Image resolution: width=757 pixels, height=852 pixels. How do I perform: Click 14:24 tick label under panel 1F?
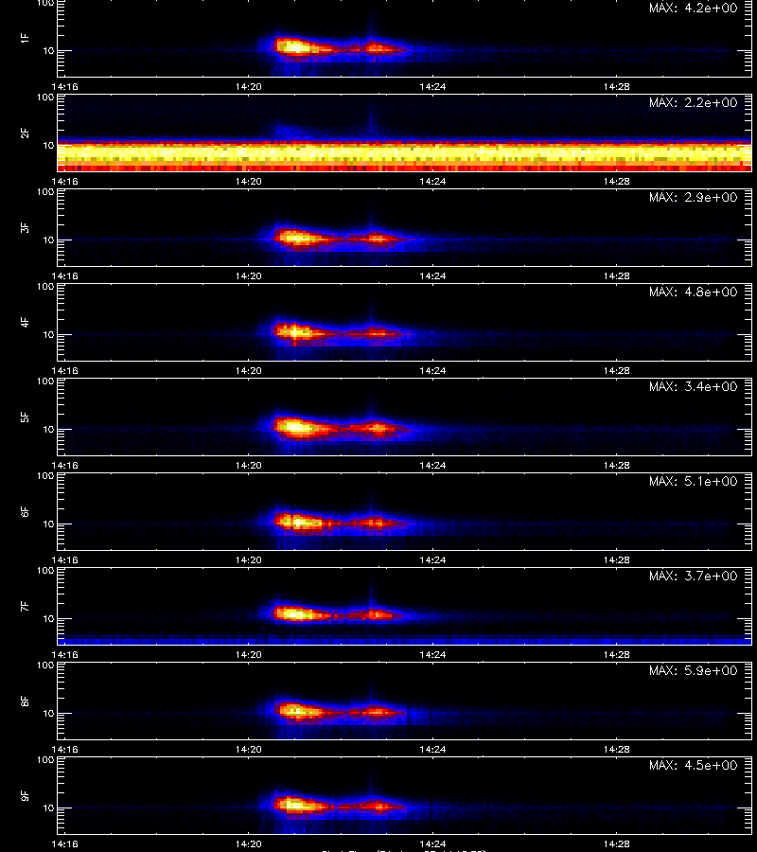432,86
